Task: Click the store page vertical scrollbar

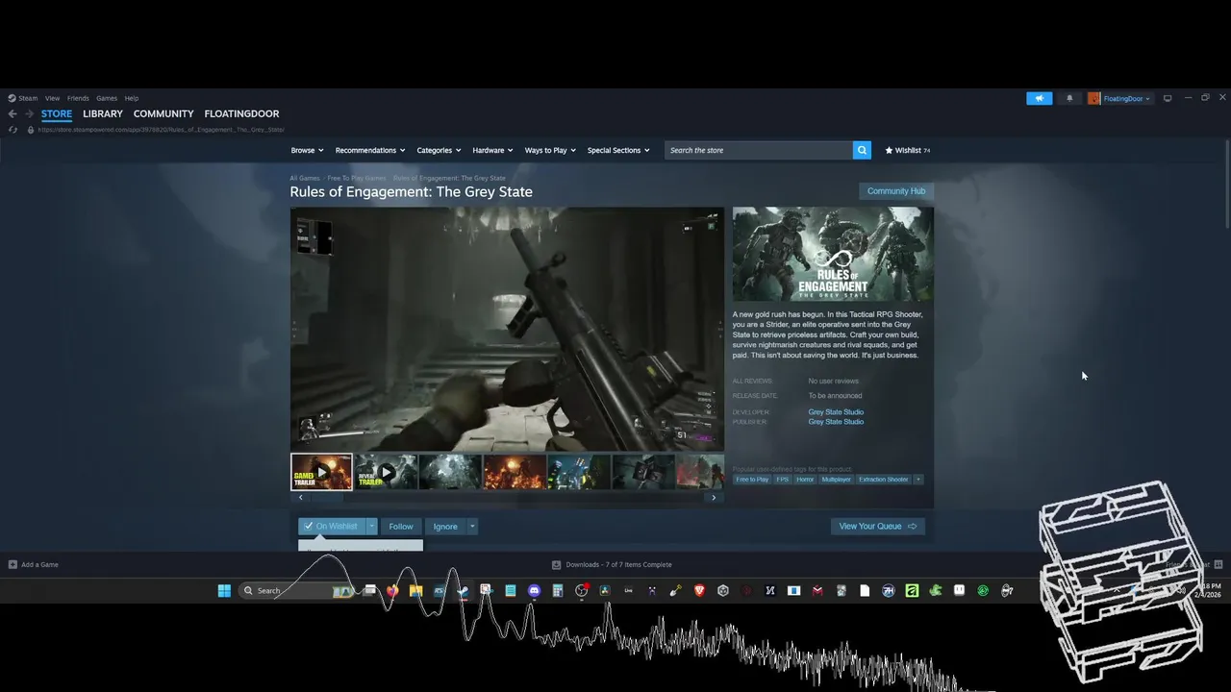Action: pyautogui.click(x=1227, y=183)
